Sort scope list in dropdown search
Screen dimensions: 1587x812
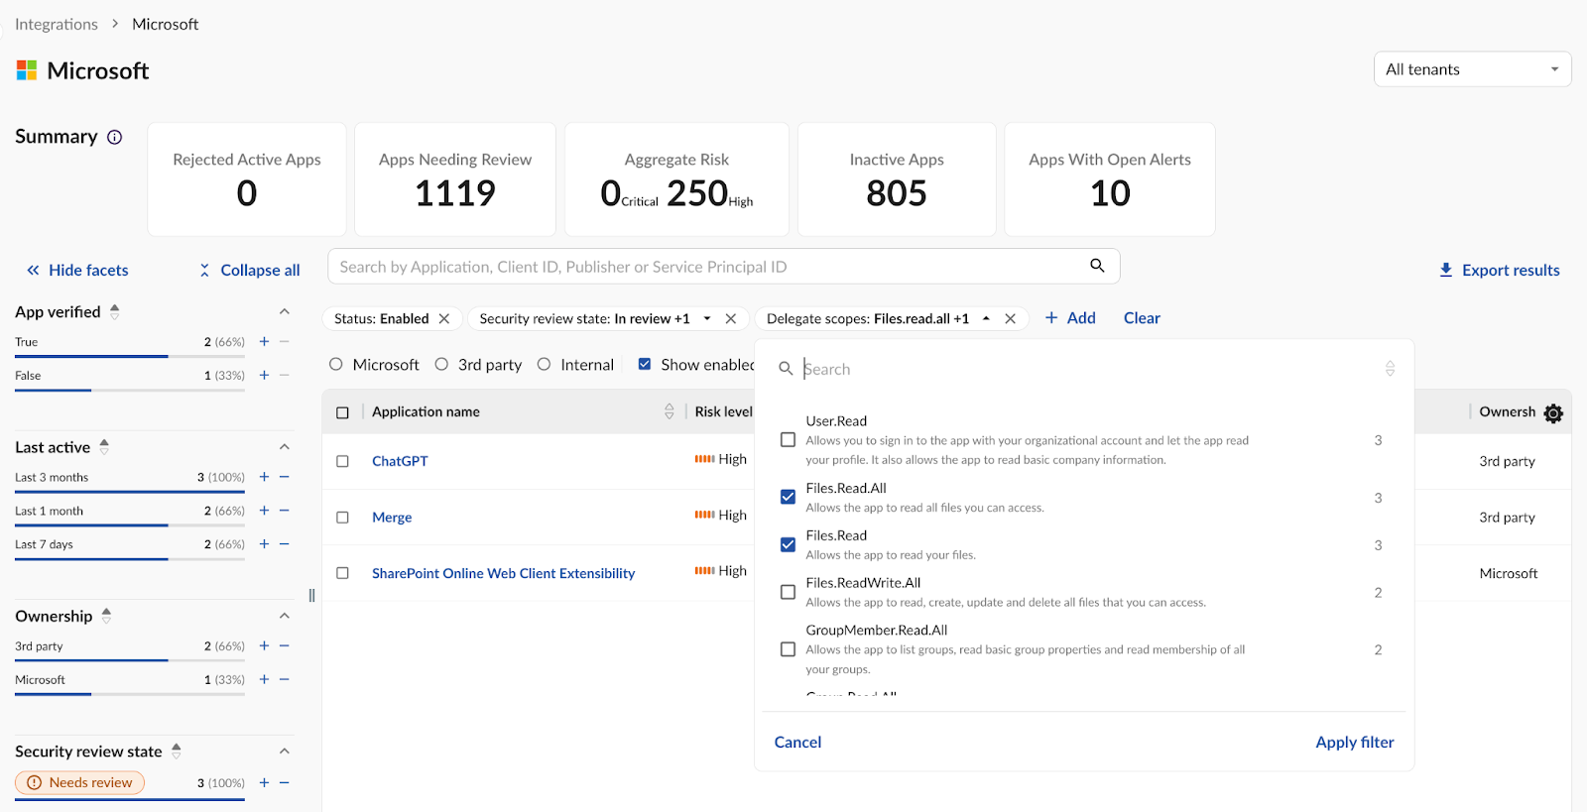coord(1391,369)
